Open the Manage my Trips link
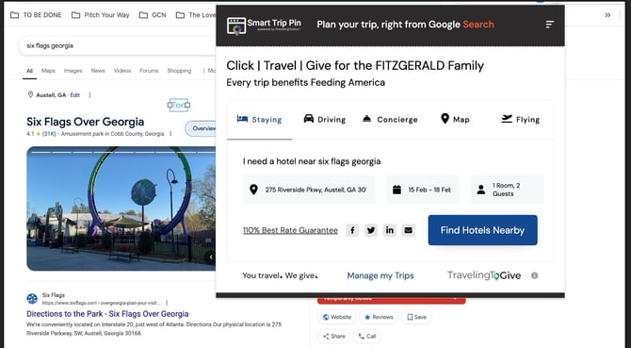Image resolution: width=631 pixels, height=348 pixels. tap(380, 275)
